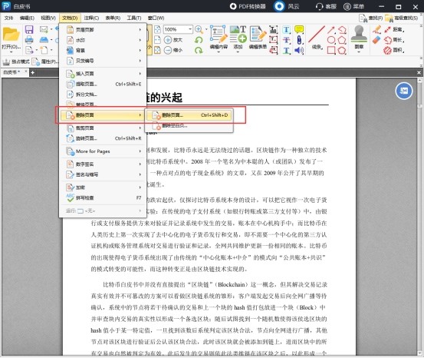This screenshot has height=358, width=424.
Task: Select the strikethrough T text tool
Action: pyautogui.click(x=286, y=40)
